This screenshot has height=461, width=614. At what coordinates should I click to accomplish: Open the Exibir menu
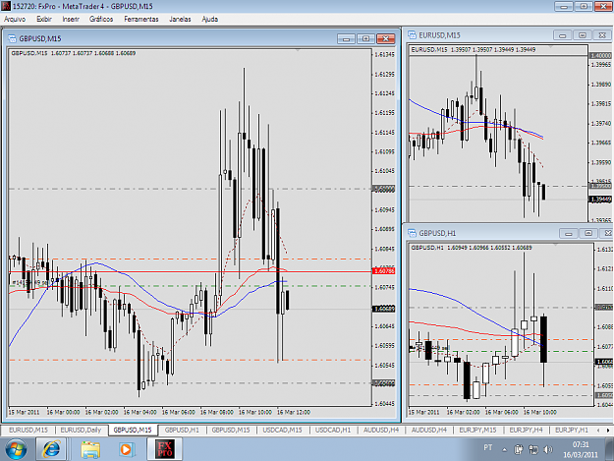point(44,19)
